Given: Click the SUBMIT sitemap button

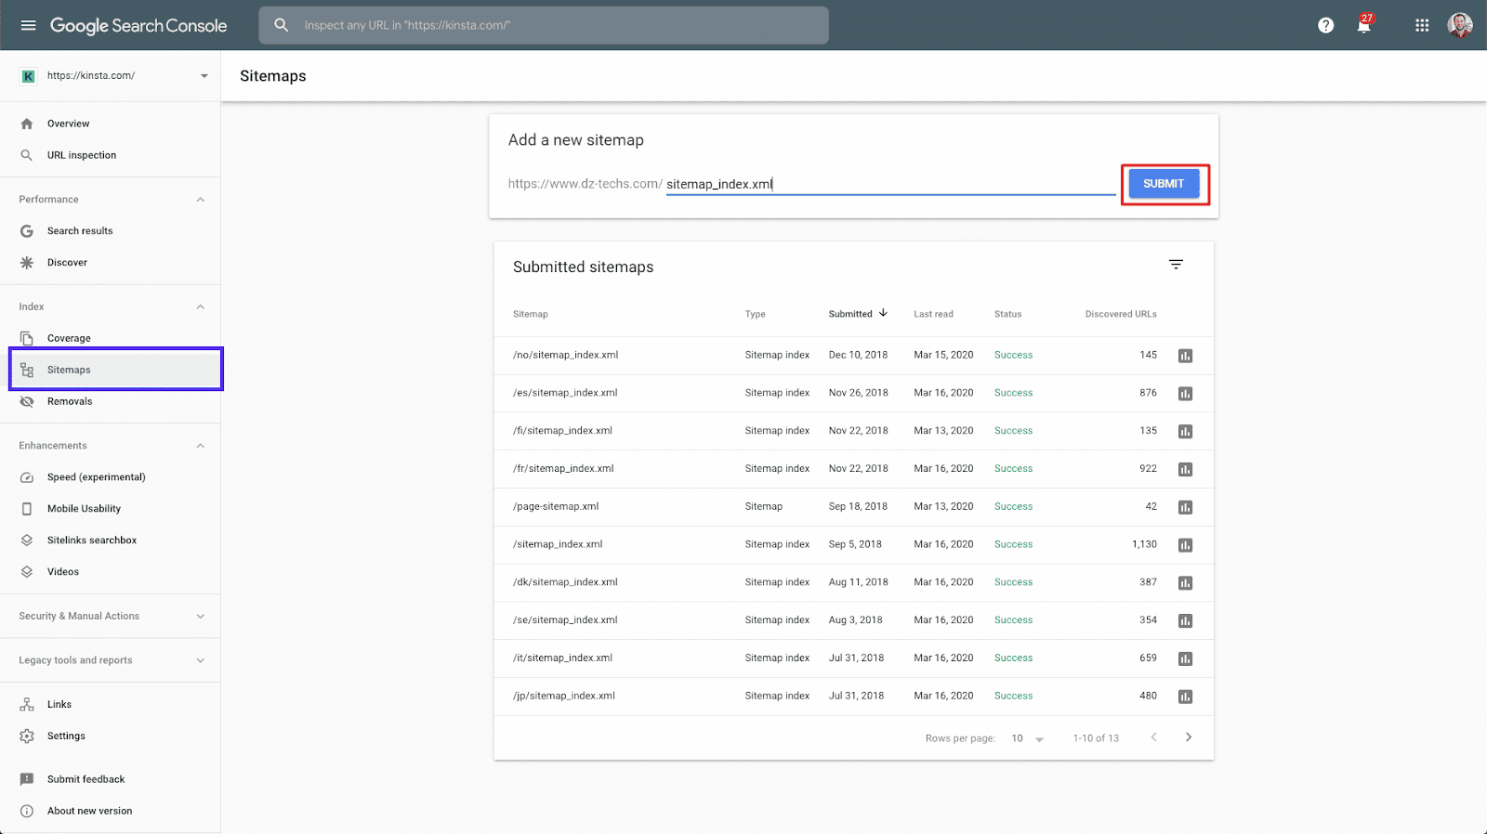Looking at the screenshot, I should pyautogui.click(x=1164, y=184).
